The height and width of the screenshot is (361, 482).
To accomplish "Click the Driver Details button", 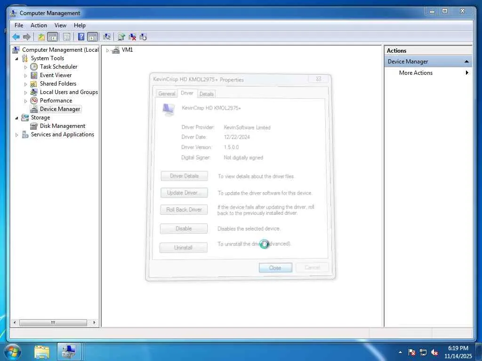I will (184, 176).
